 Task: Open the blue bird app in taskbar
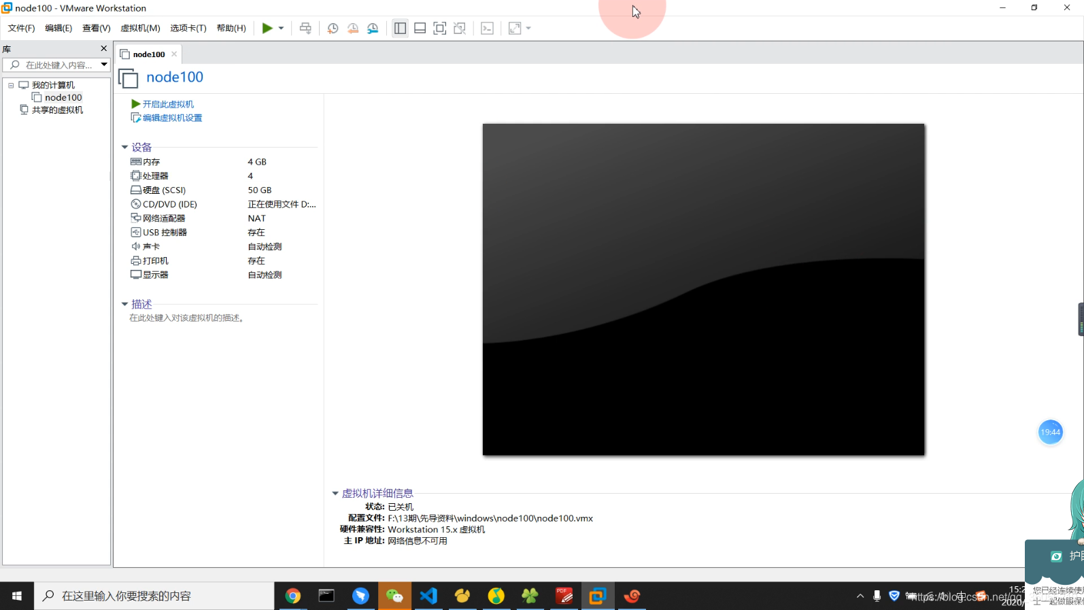[x=360, y=596]
